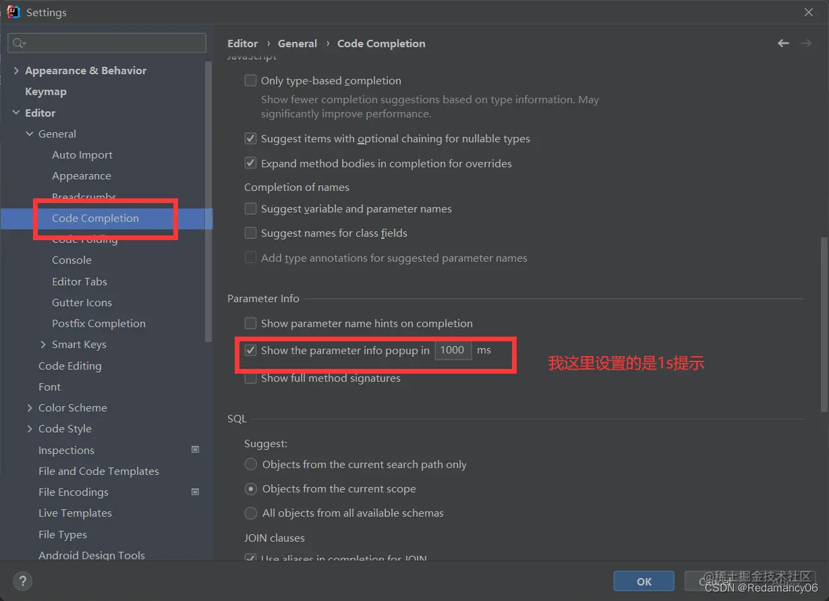Screen dimensions: 829x601
Task: Expand the Smart Keys node
Action: pos(43,344)
